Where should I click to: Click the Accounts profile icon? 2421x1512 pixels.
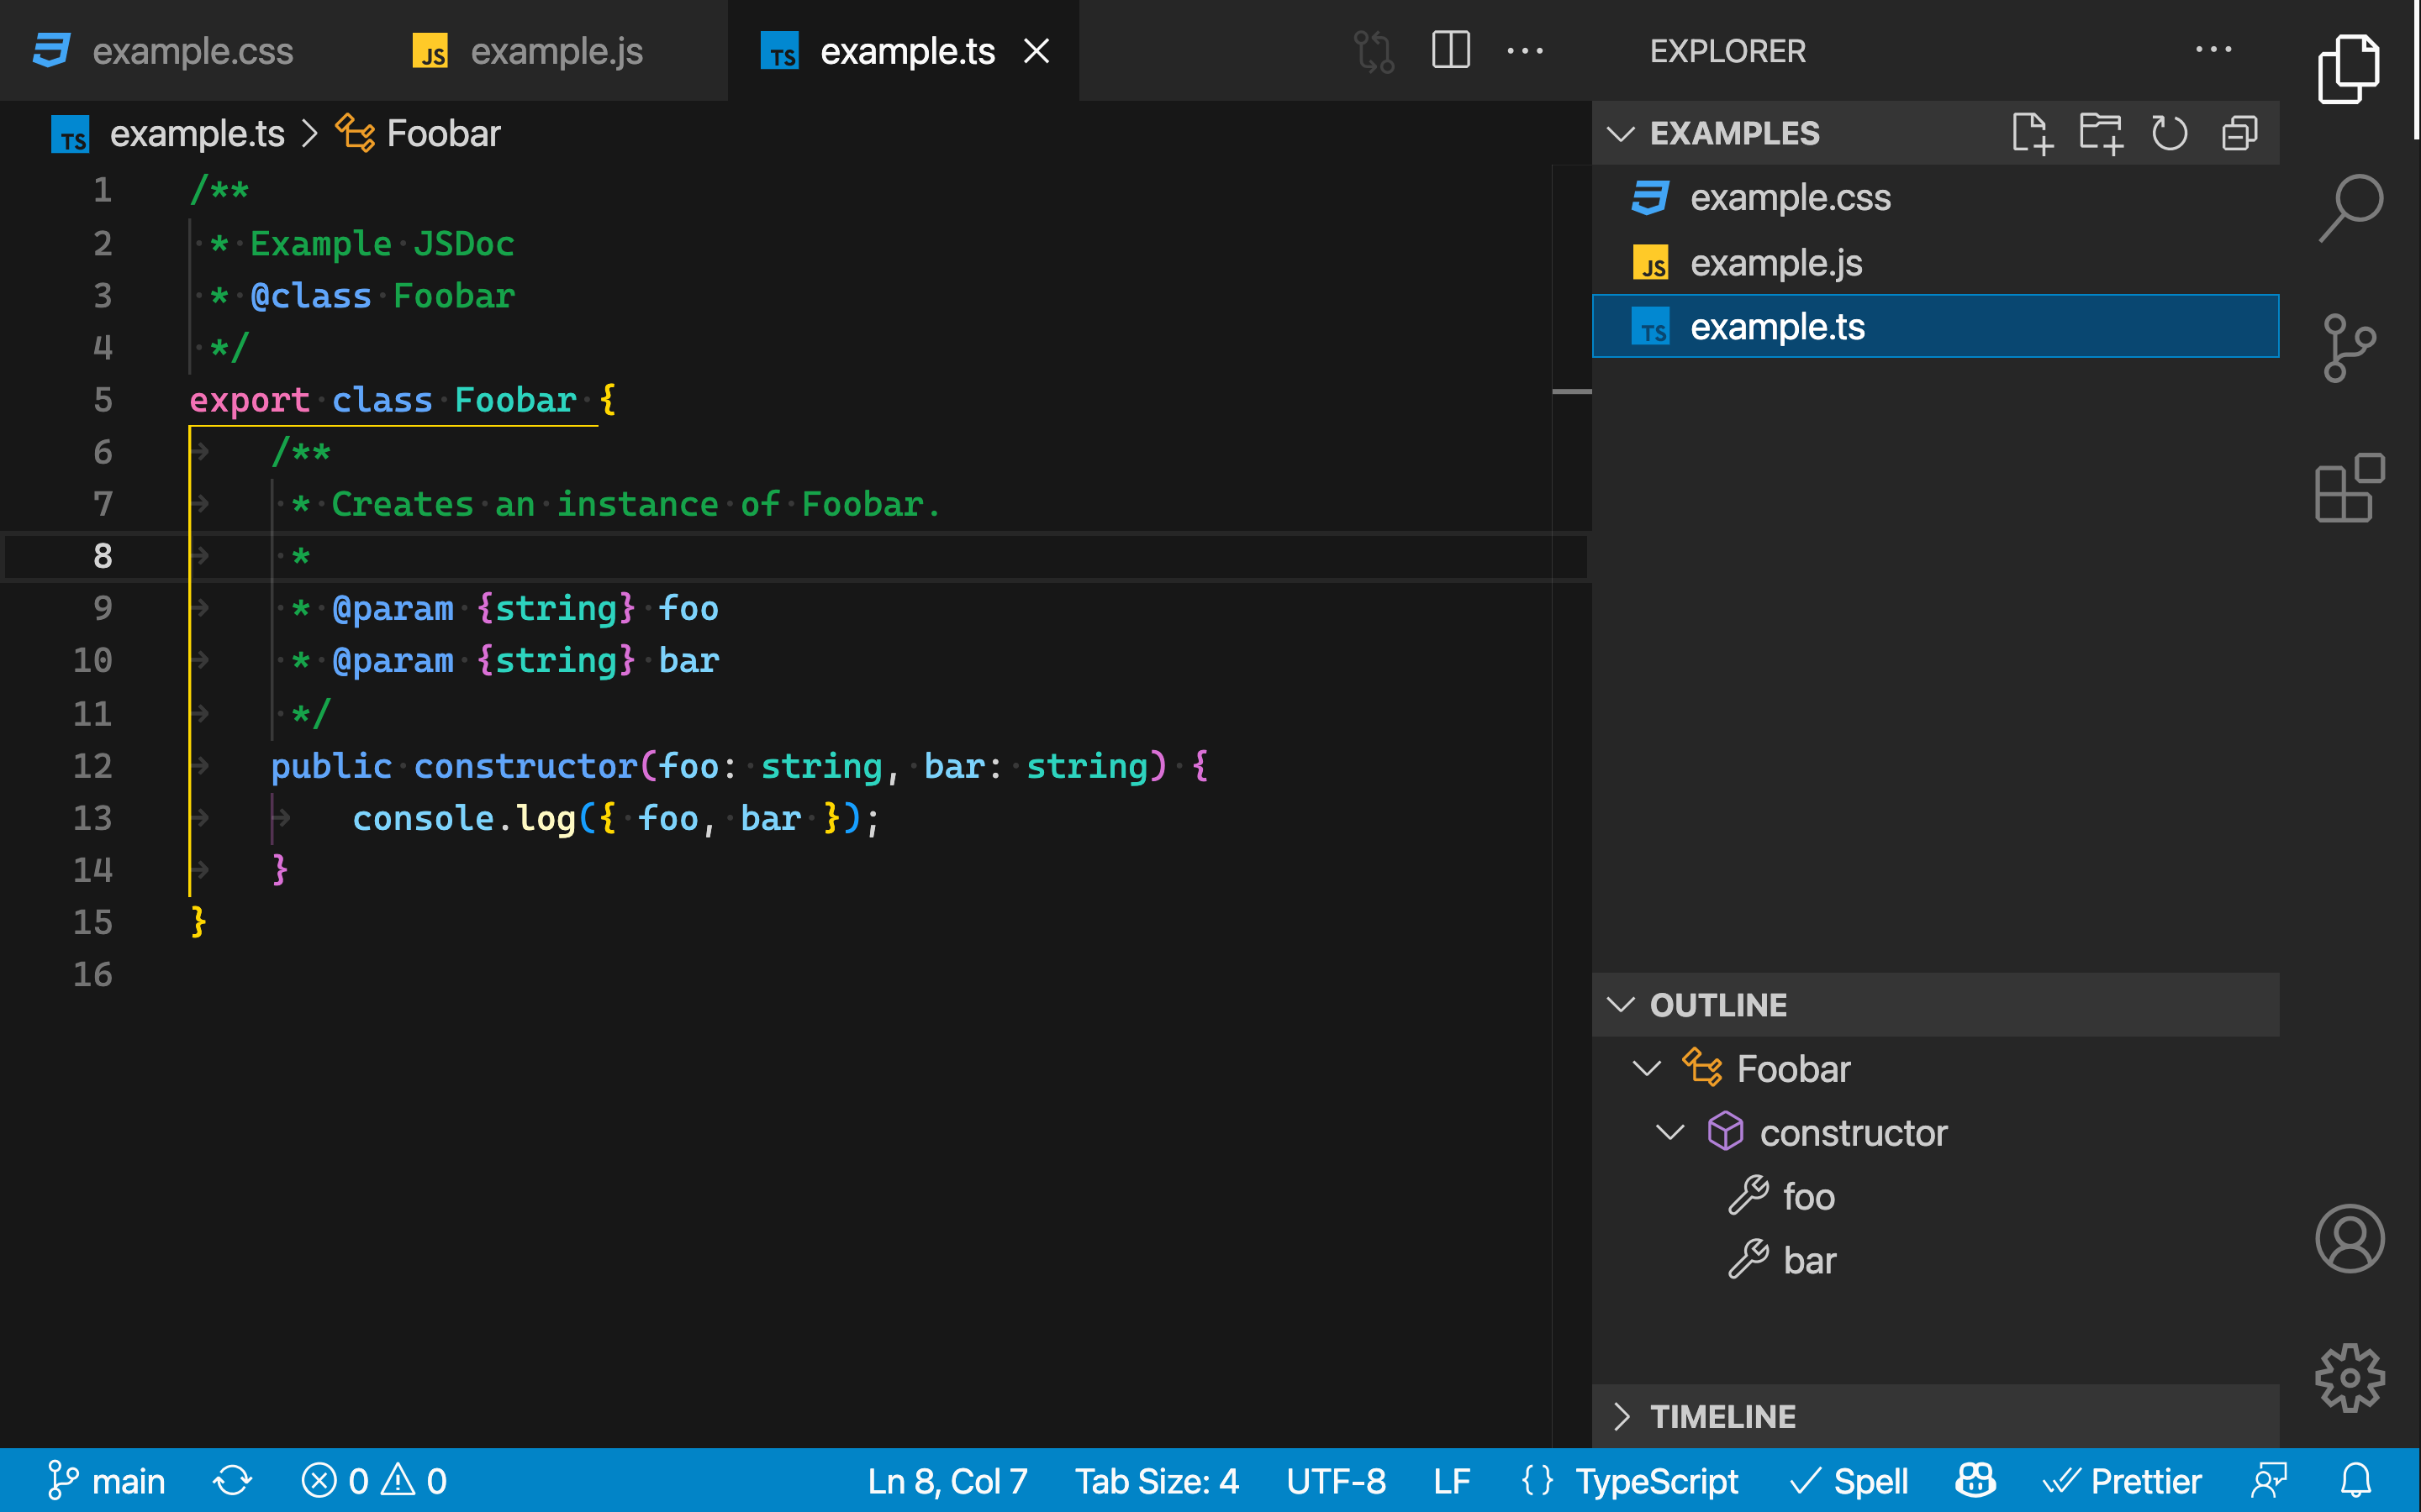click(2349, 1238)
